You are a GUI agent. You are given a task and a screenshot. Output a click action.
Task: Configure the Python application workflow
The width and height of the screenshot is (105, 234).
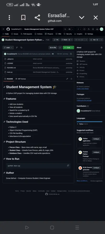[96, 139]
